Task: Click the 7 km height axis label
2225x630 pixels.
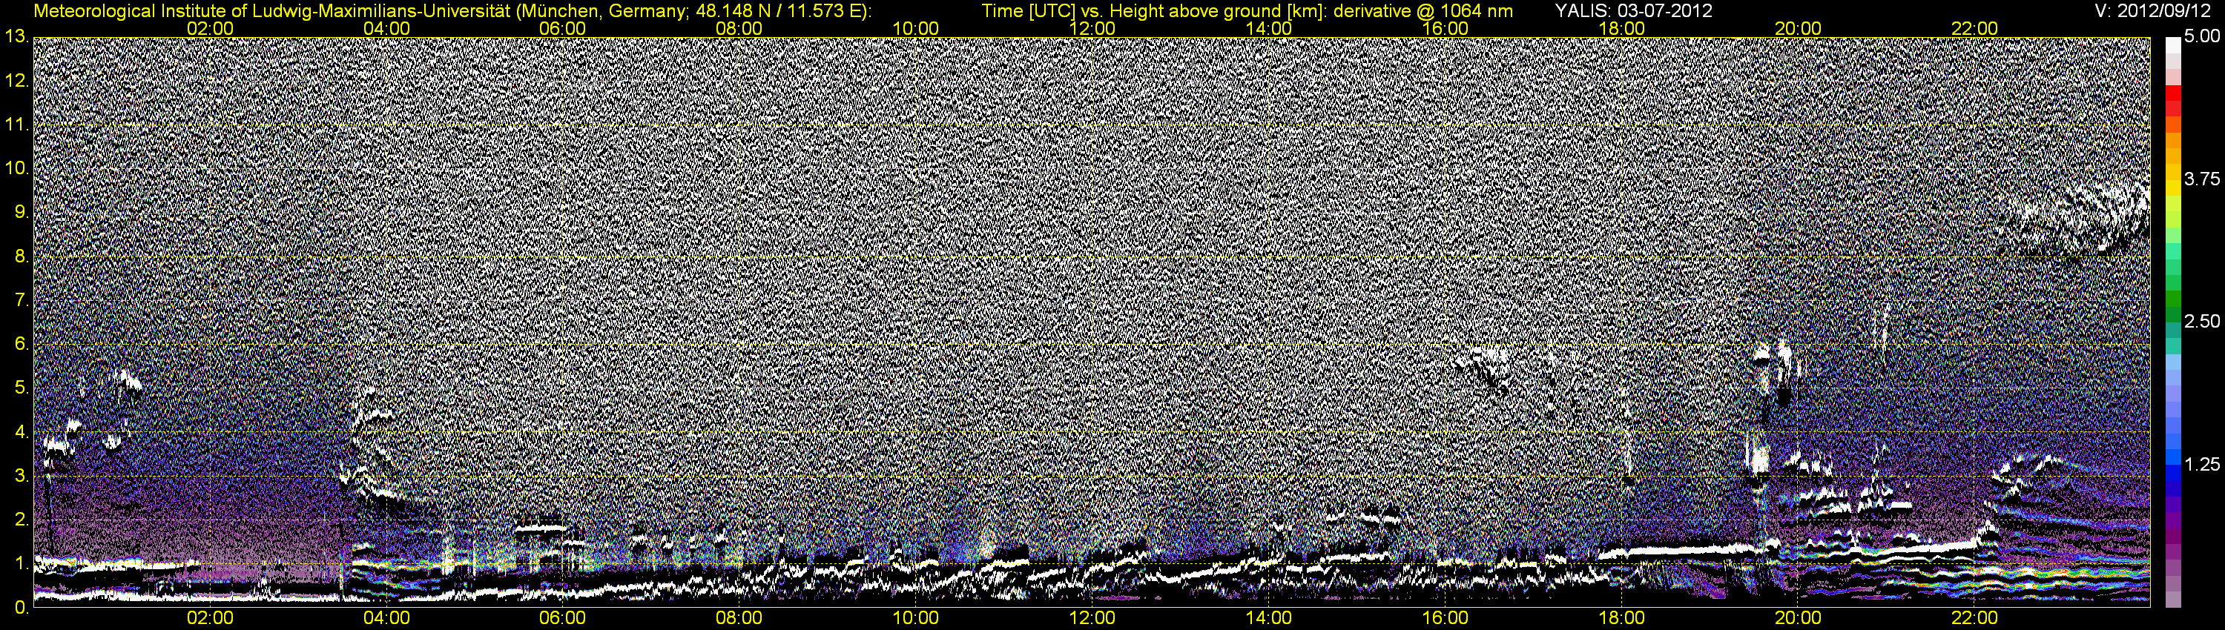Action: [x=21, y=300]
